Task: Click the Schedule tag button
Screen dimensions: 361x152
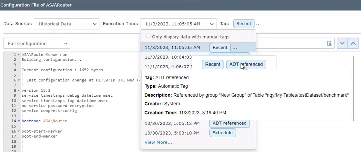Action: tap(223, 133)
